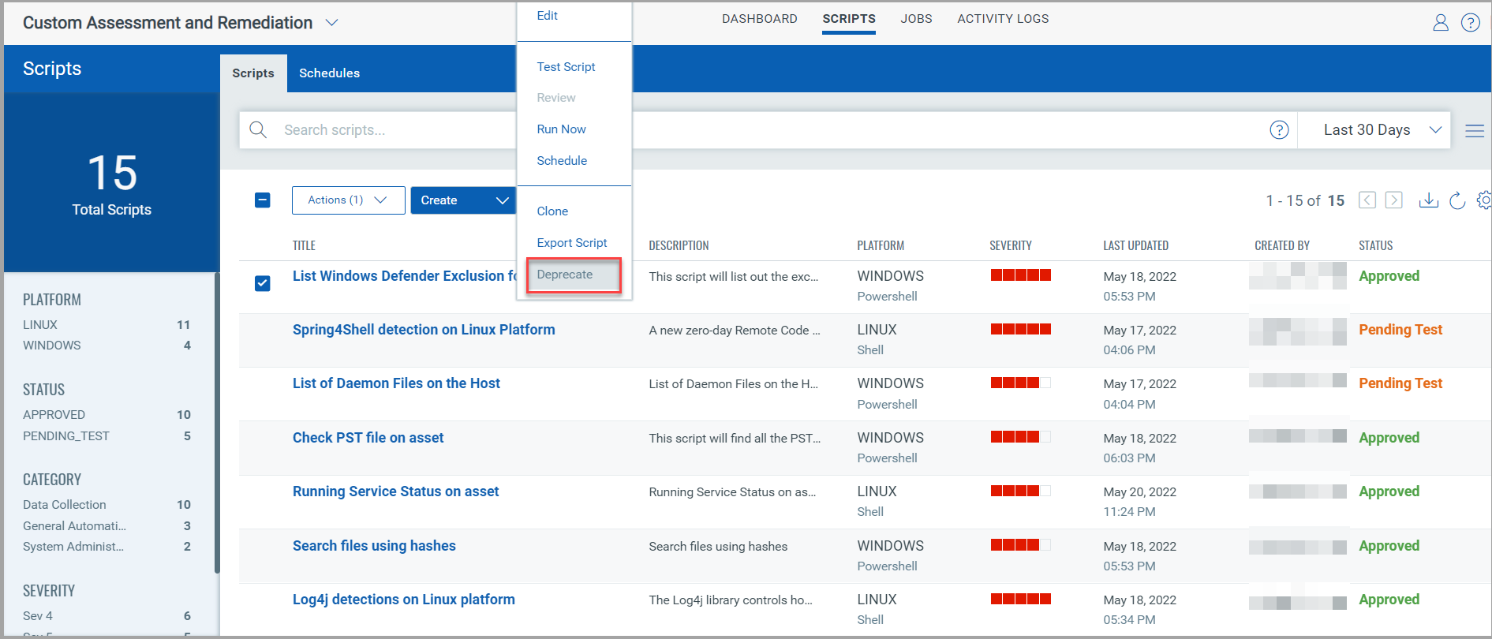1492x639 pixels.
Task: Uncheck List Windows Defender Exclusion row checkbox
Action: [x=263, y=283]
